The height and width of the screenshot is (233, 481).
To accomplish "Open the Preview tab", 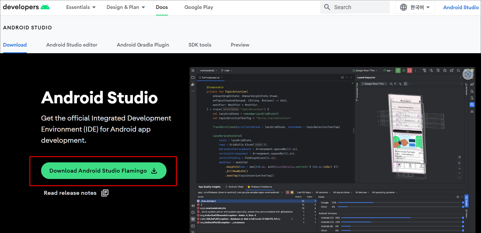I will tap(240, 45).
